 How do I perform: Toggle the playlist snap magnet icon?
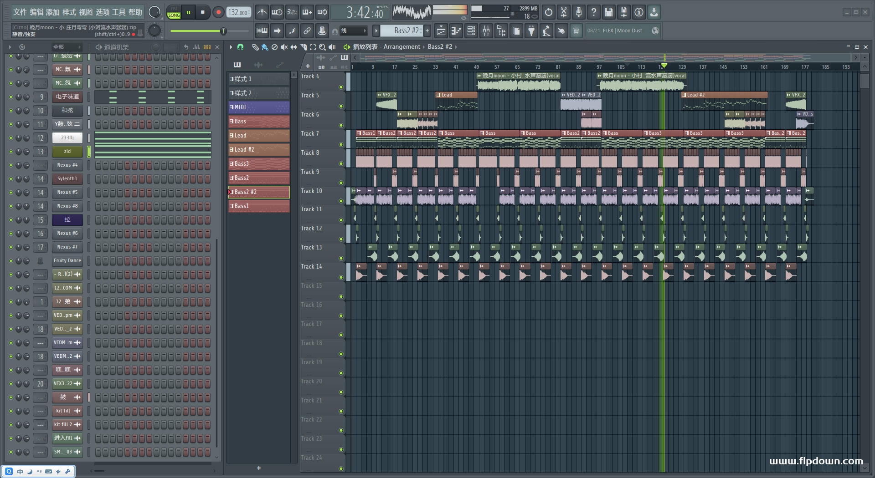point(241,47)
